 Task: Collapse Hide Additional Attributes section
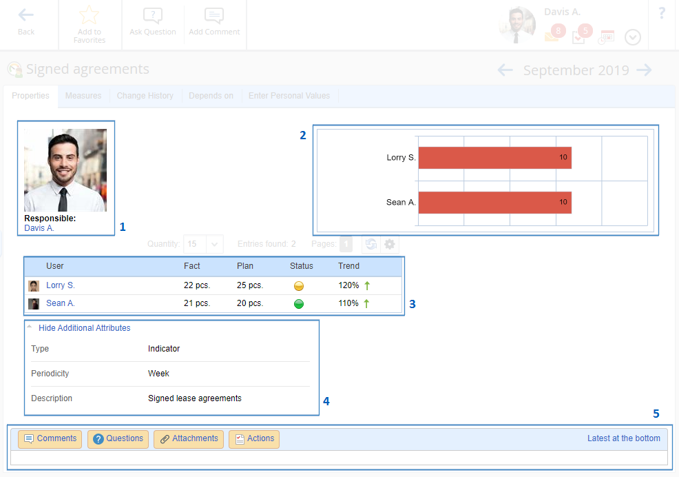(x=84, y=328)
